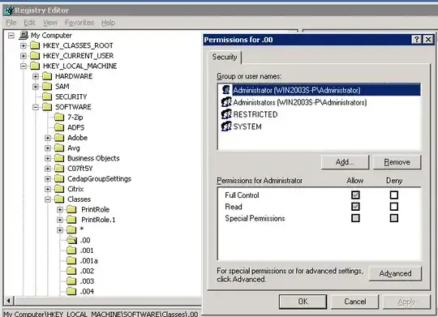Toggle Read Allow checkbox
The width and height of the screenshot is (438, 317).
click(x=355, y=207)
